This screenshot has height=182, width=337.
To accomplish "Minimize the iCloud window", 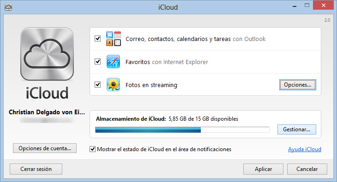I will (x=295, y=6).
